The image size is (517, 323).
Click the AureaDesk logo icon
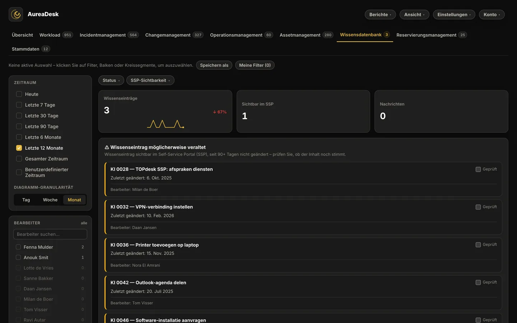point(16,14)
